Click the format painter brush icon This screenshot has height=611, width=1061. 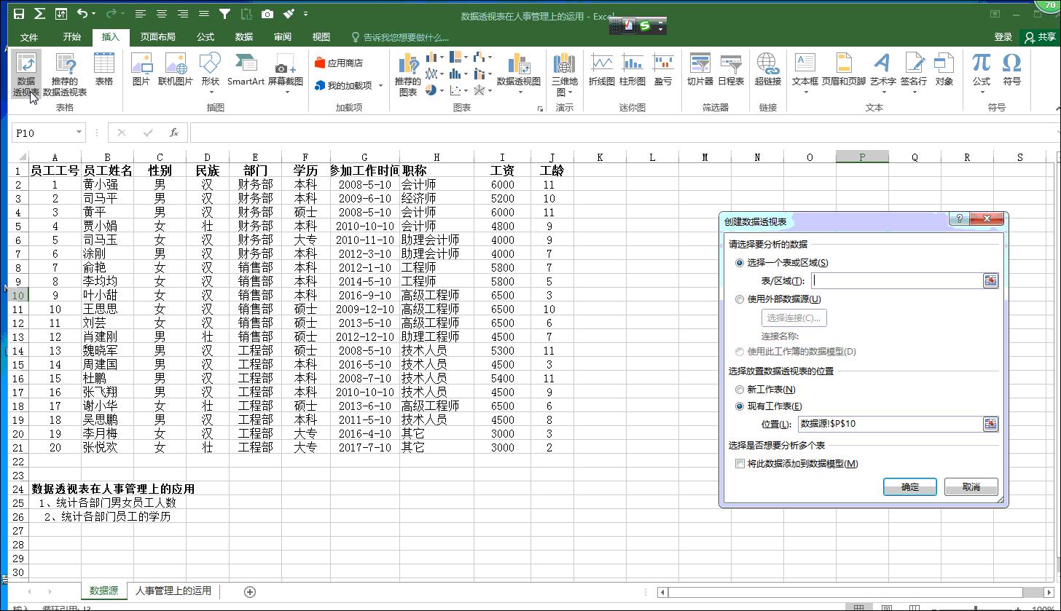pyautogui.click(x=289, y=14)
